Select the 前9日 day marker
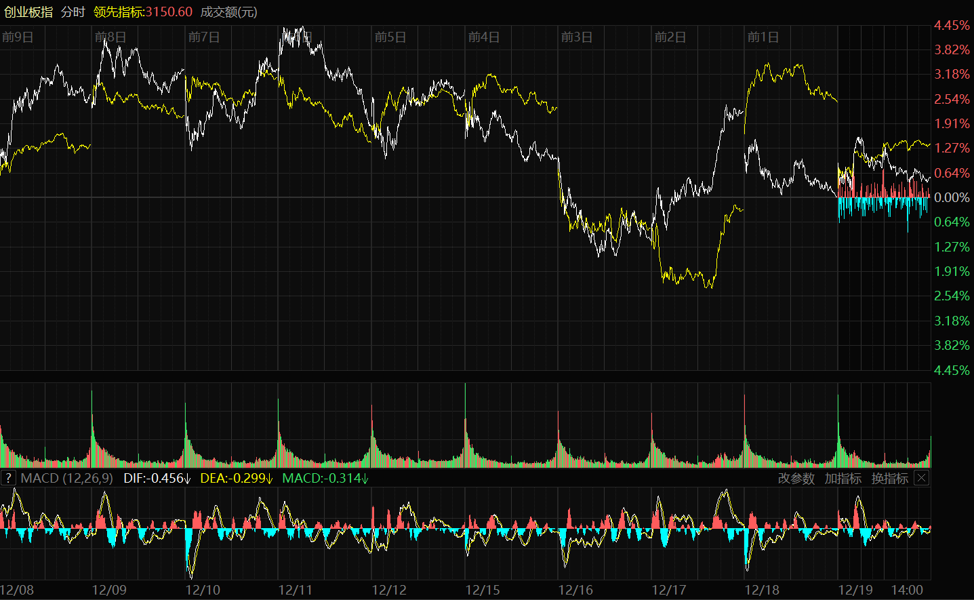Image resolution: width=974 pixels, height=600 pixels. pyautogui.click(x=18, y=37)
